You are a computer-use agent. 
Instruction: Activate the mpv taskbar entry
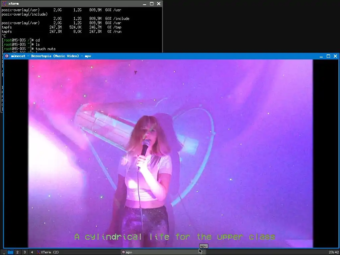point(164,252)
